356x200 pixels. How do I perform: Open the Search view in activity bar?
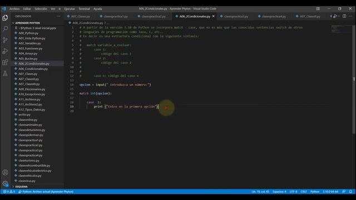click(5, 29)
